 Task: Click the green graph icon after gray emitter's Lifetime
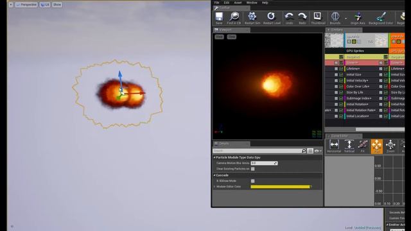(x=386, y=69)
